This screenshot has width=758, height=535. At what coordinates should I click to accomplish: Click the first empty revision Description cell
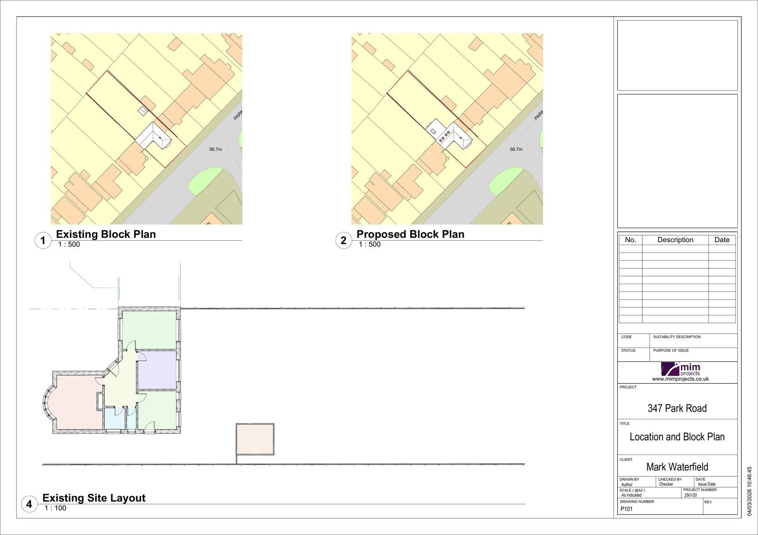pos(676,249)
